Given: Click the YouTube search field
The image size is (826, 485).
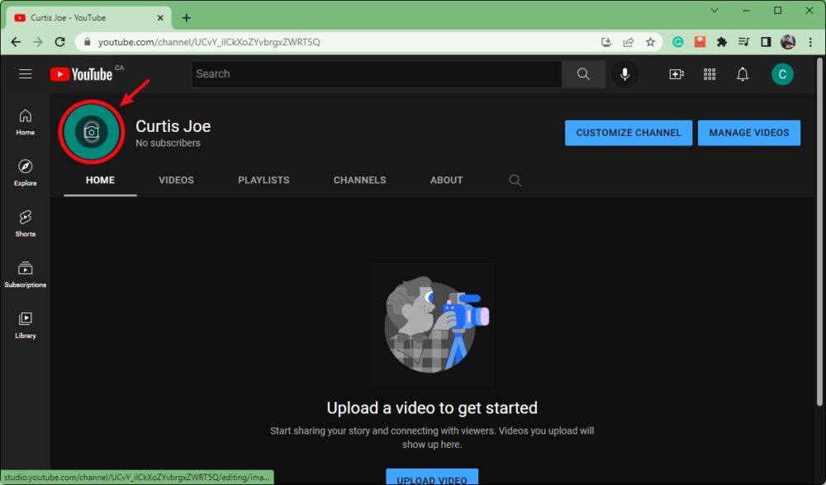Looking at the screenshot, I should pyautogui.click(x=376, y=73).
